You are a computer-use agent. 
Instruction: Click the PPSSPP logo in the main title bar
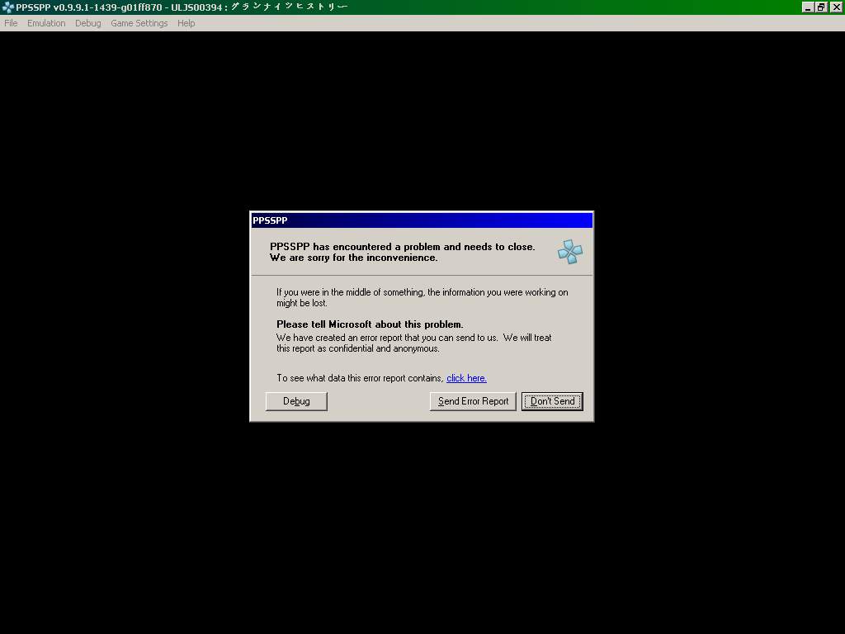[x=8, y=7]
